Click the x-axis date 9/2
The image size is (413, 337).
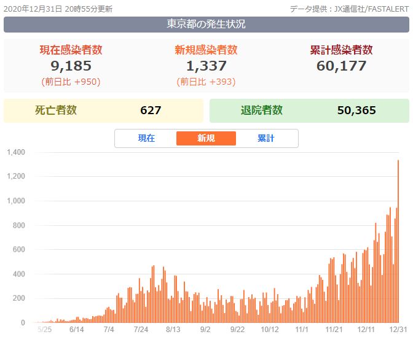205,330
